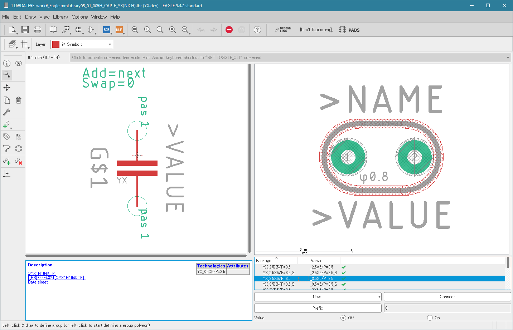Click the PADS toolbar button
Screen dimensions: 513x330
[349, 30]
